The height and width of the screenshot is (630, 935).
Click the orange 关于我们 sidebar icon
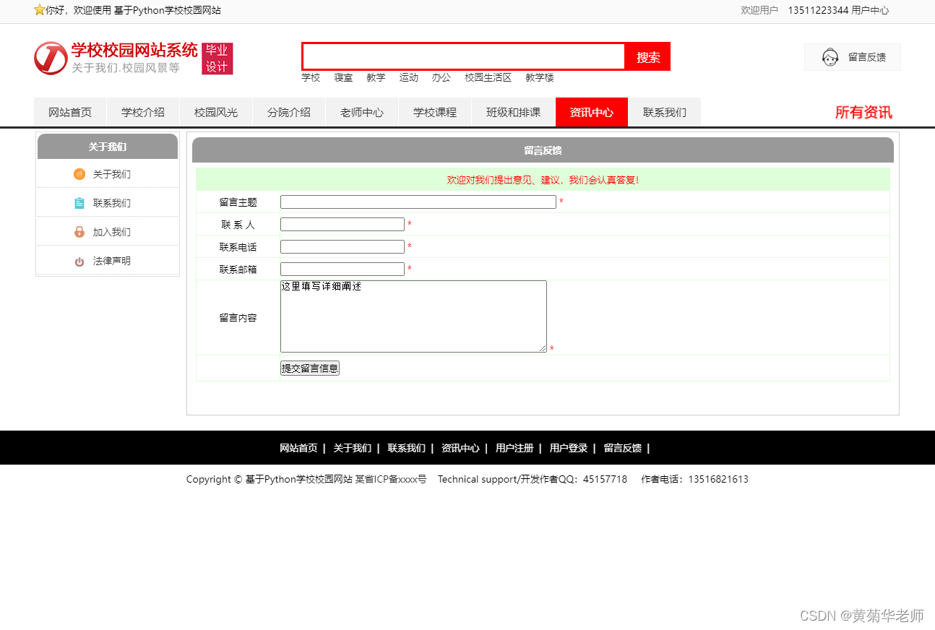point(79,174)
